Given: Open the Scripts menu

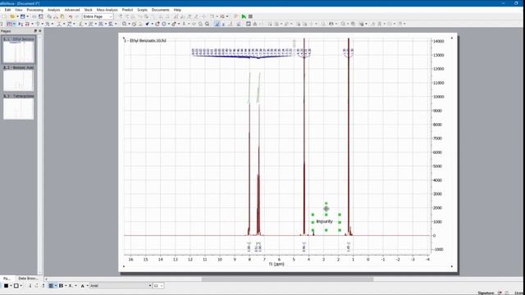Looking at the screenshot, I should point(142,10).
